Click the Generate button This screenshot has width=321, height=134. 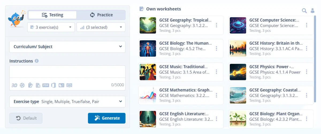106,118
